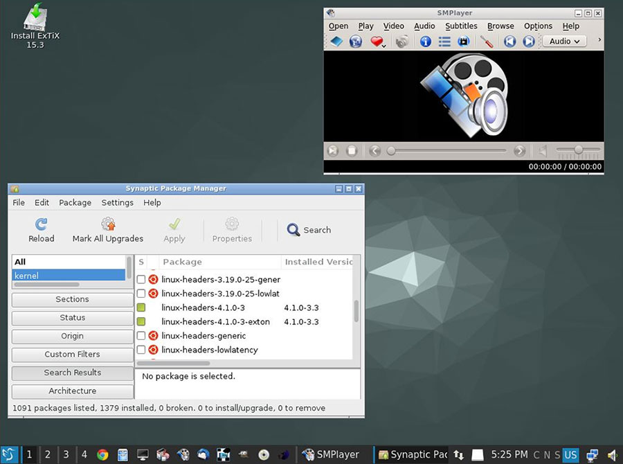Click the Search button in Synaptic toolbar
The height and width of the screenshot is (464, 623).
[309, 230]
